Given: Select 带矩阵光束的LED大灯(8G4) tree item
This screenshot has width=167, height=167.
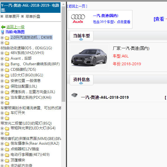Looking at the screenshot, I should coord(33,128).
